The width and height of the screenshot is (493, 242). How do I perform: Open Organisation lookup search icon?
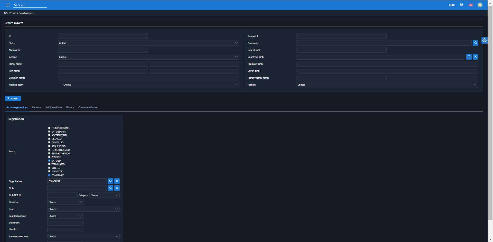point(110,181)
